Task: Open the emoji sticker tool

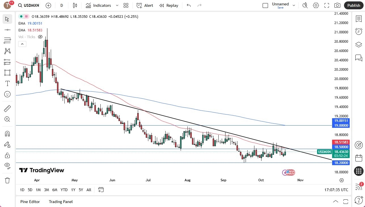Action: pos(7,94)
